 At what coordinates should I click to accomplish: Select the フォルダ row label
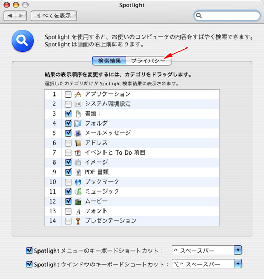coord(97,123)
